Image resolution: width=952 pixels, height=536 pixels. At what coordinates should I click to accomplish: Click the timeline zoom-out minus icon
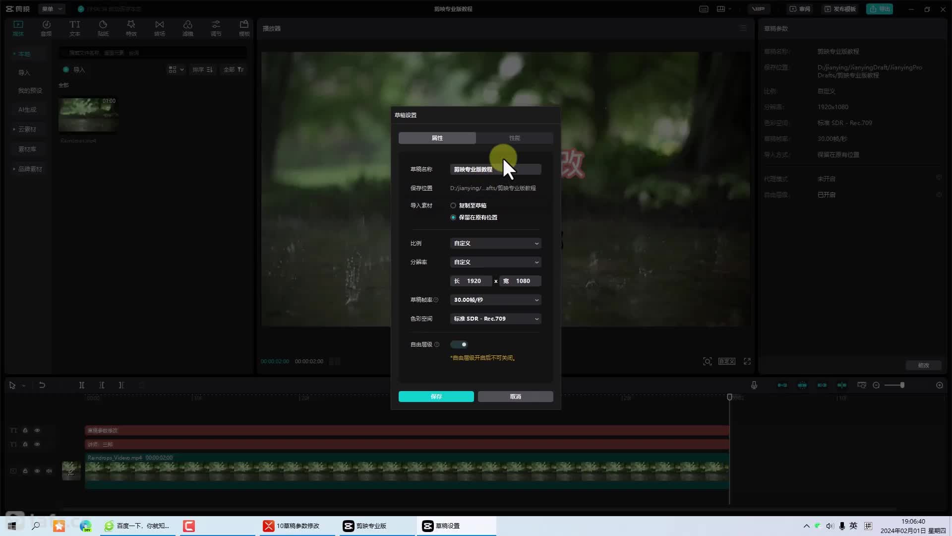click(876, 385)
